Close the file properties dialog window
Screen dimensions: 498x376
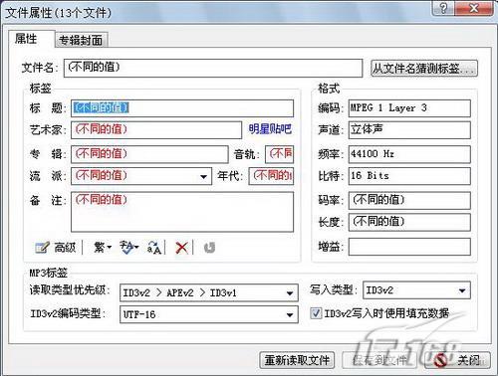tap(474, 8)
